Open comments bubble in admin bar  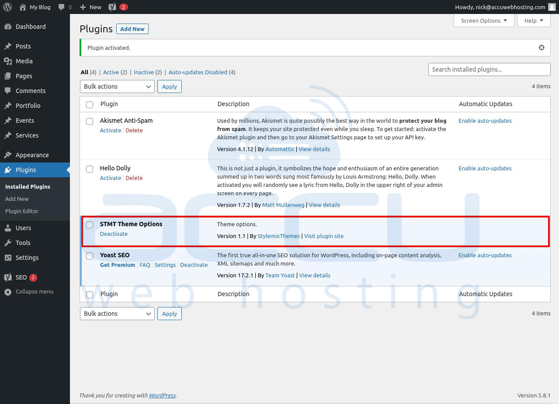point(62,7)
